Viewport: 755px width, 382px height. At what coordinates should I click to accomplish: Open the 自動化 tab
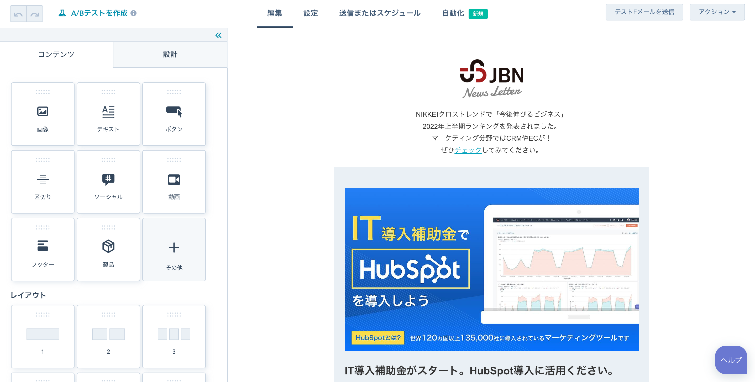[453, 13]
